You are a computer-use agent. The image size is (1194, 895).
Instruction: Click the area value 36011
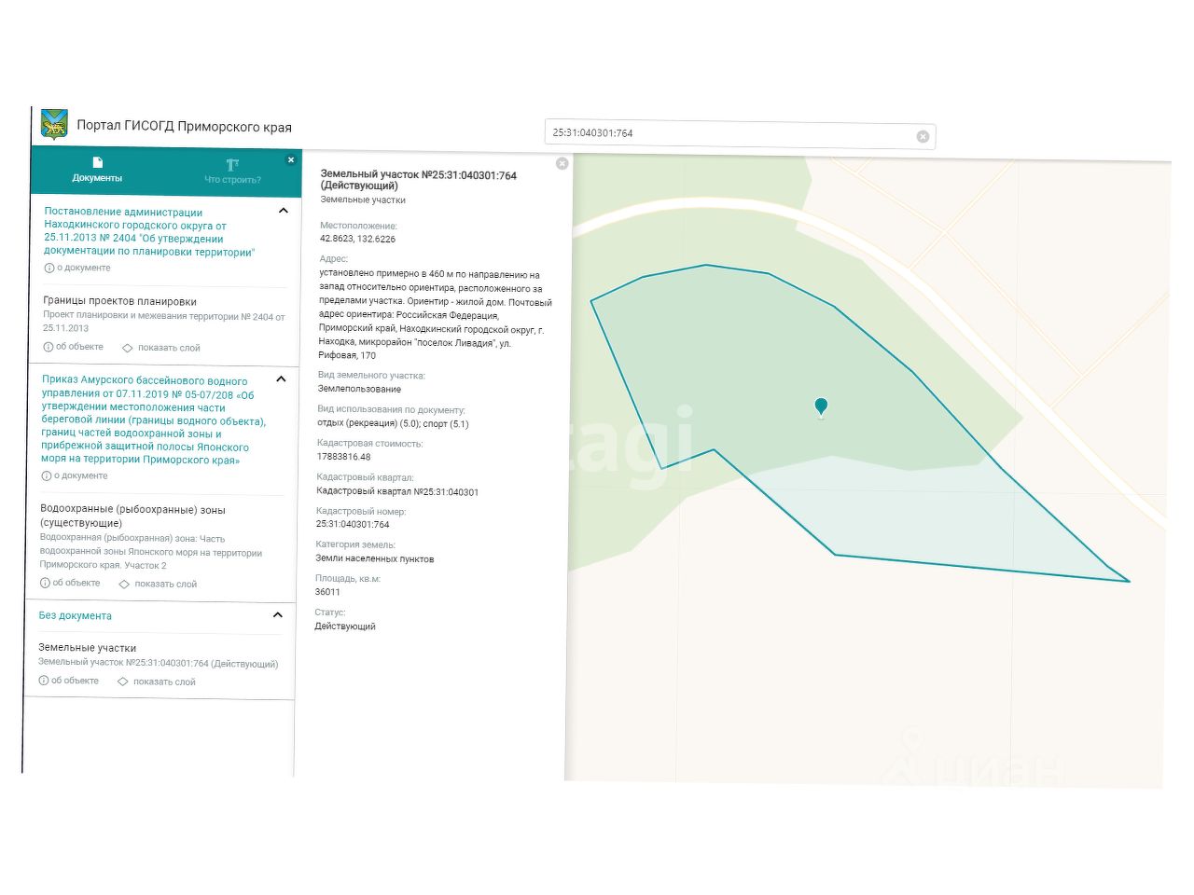click(327, 592)
